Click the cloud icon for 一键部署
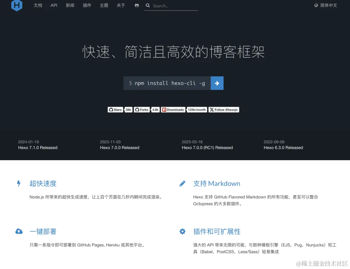Image resolution: width=350 pixels, height=269 pixels. pyautogui.click(x=19, y=231)
